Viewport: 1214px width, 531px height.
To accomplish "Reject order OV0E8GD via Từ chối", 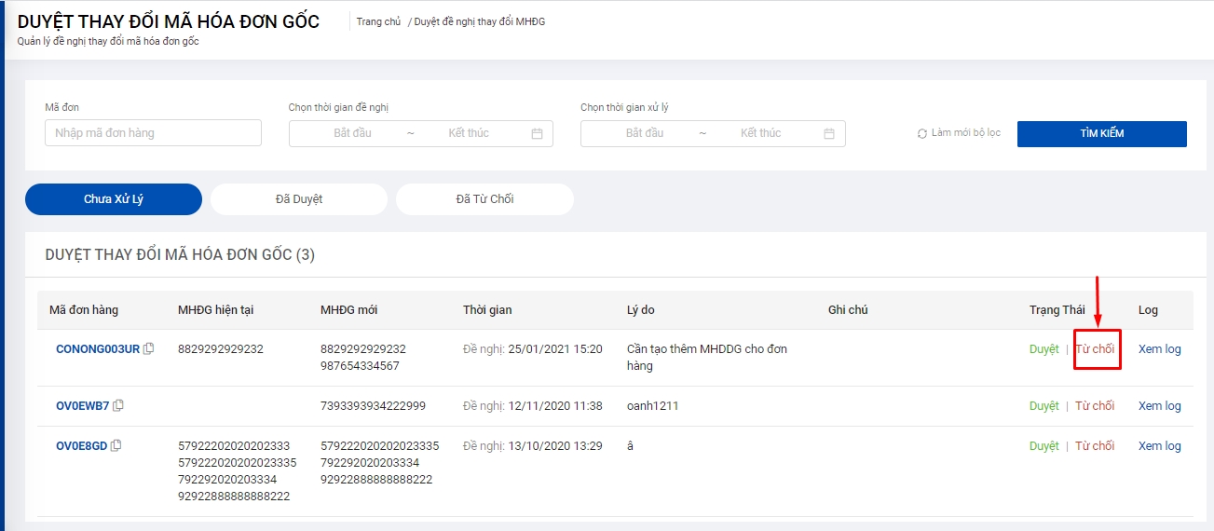I will (x=1095, y=446).
